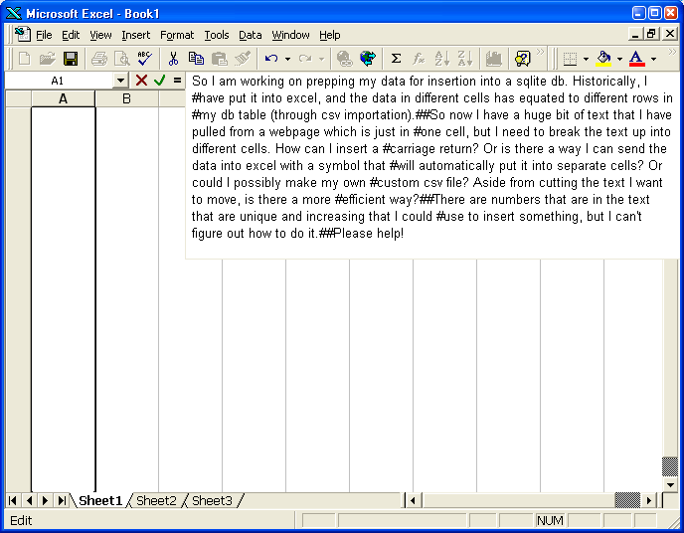The width and height of the screenshot is (684, 533).
Task: Click the column B header
Action: click(126, 98)
